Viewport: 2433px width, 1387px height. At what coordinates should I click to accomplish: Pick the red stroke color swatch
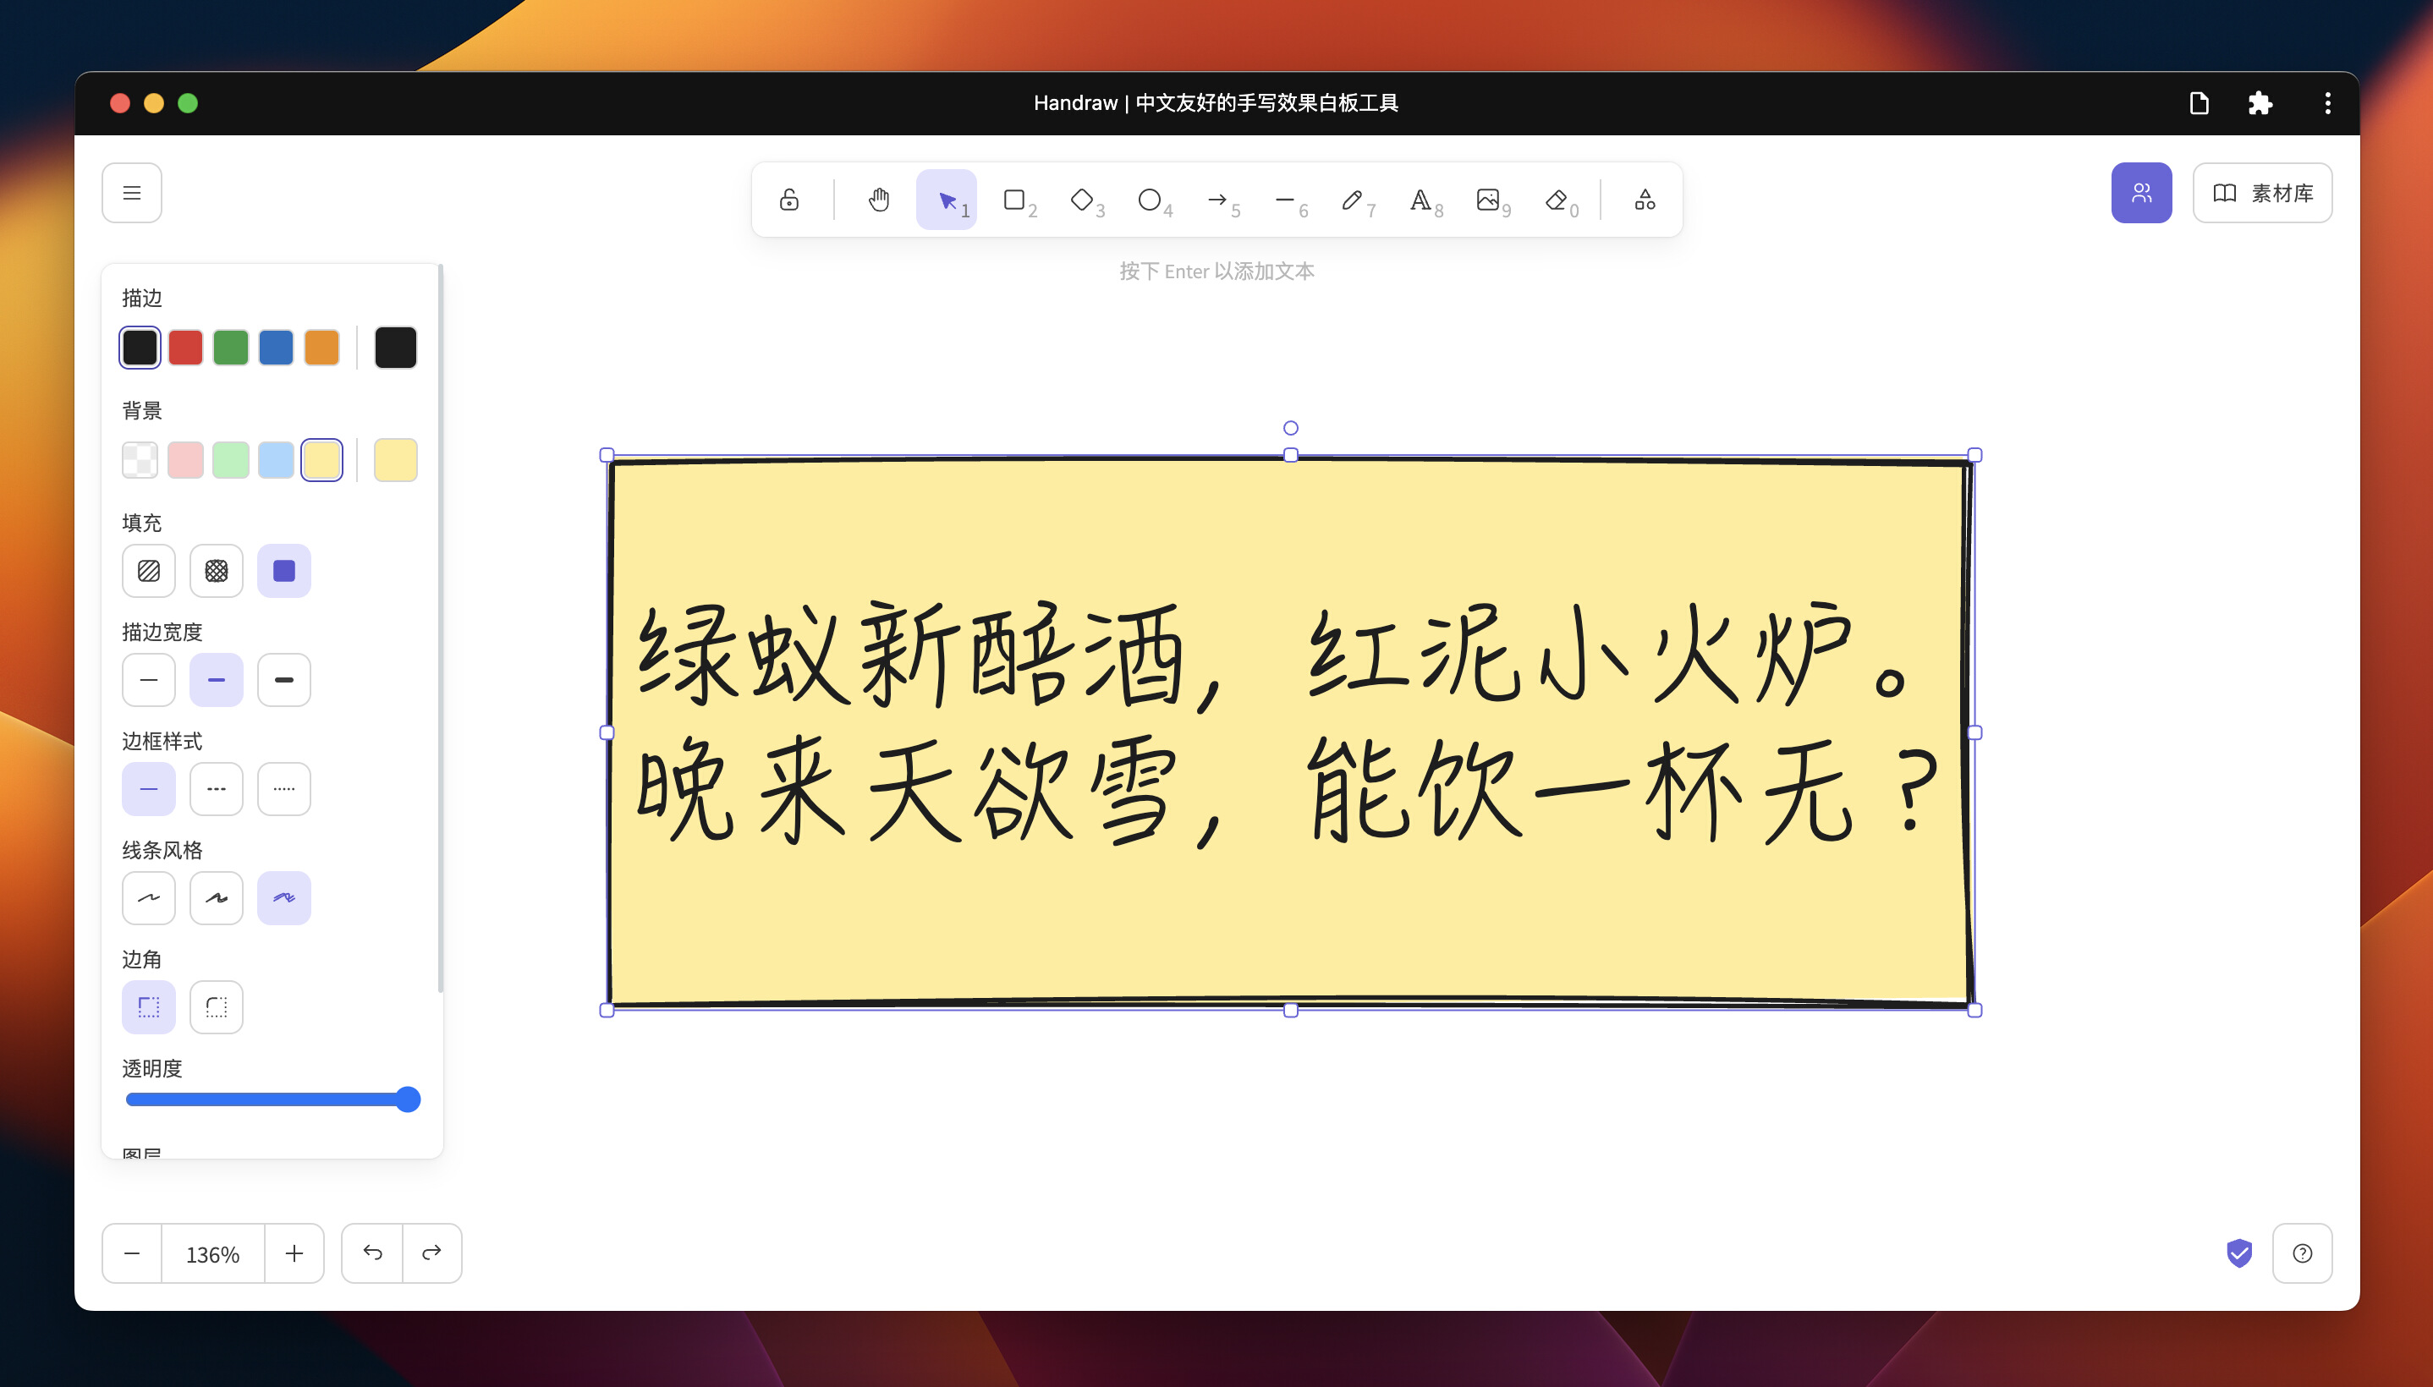184,348
